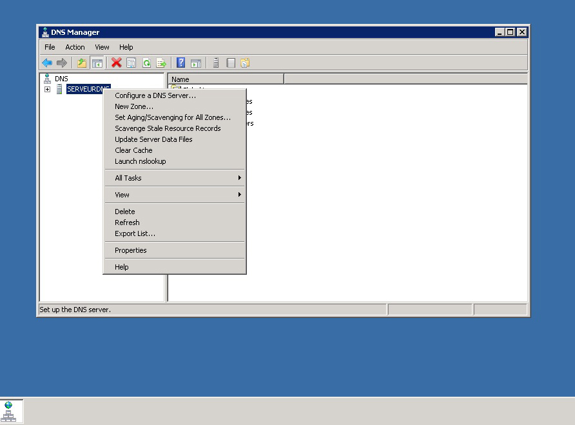The width and height of the screenshot is (575, 425).
Task: Select Clear Cache from the menu
Action: click(133, 150)
